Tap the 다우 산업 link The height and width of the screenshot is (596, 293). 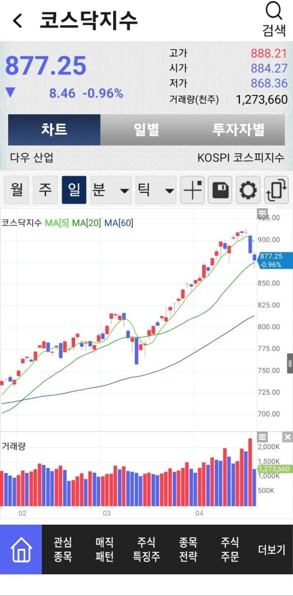point(31,157)
